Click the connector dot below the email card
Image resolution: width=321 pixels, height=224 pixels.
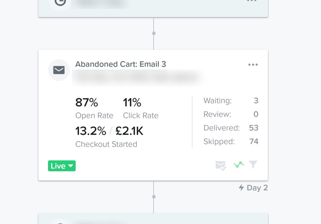(154, 196)
